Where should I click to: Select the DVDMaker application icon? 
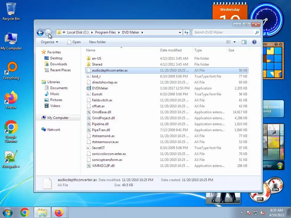[x=89, y=88]
